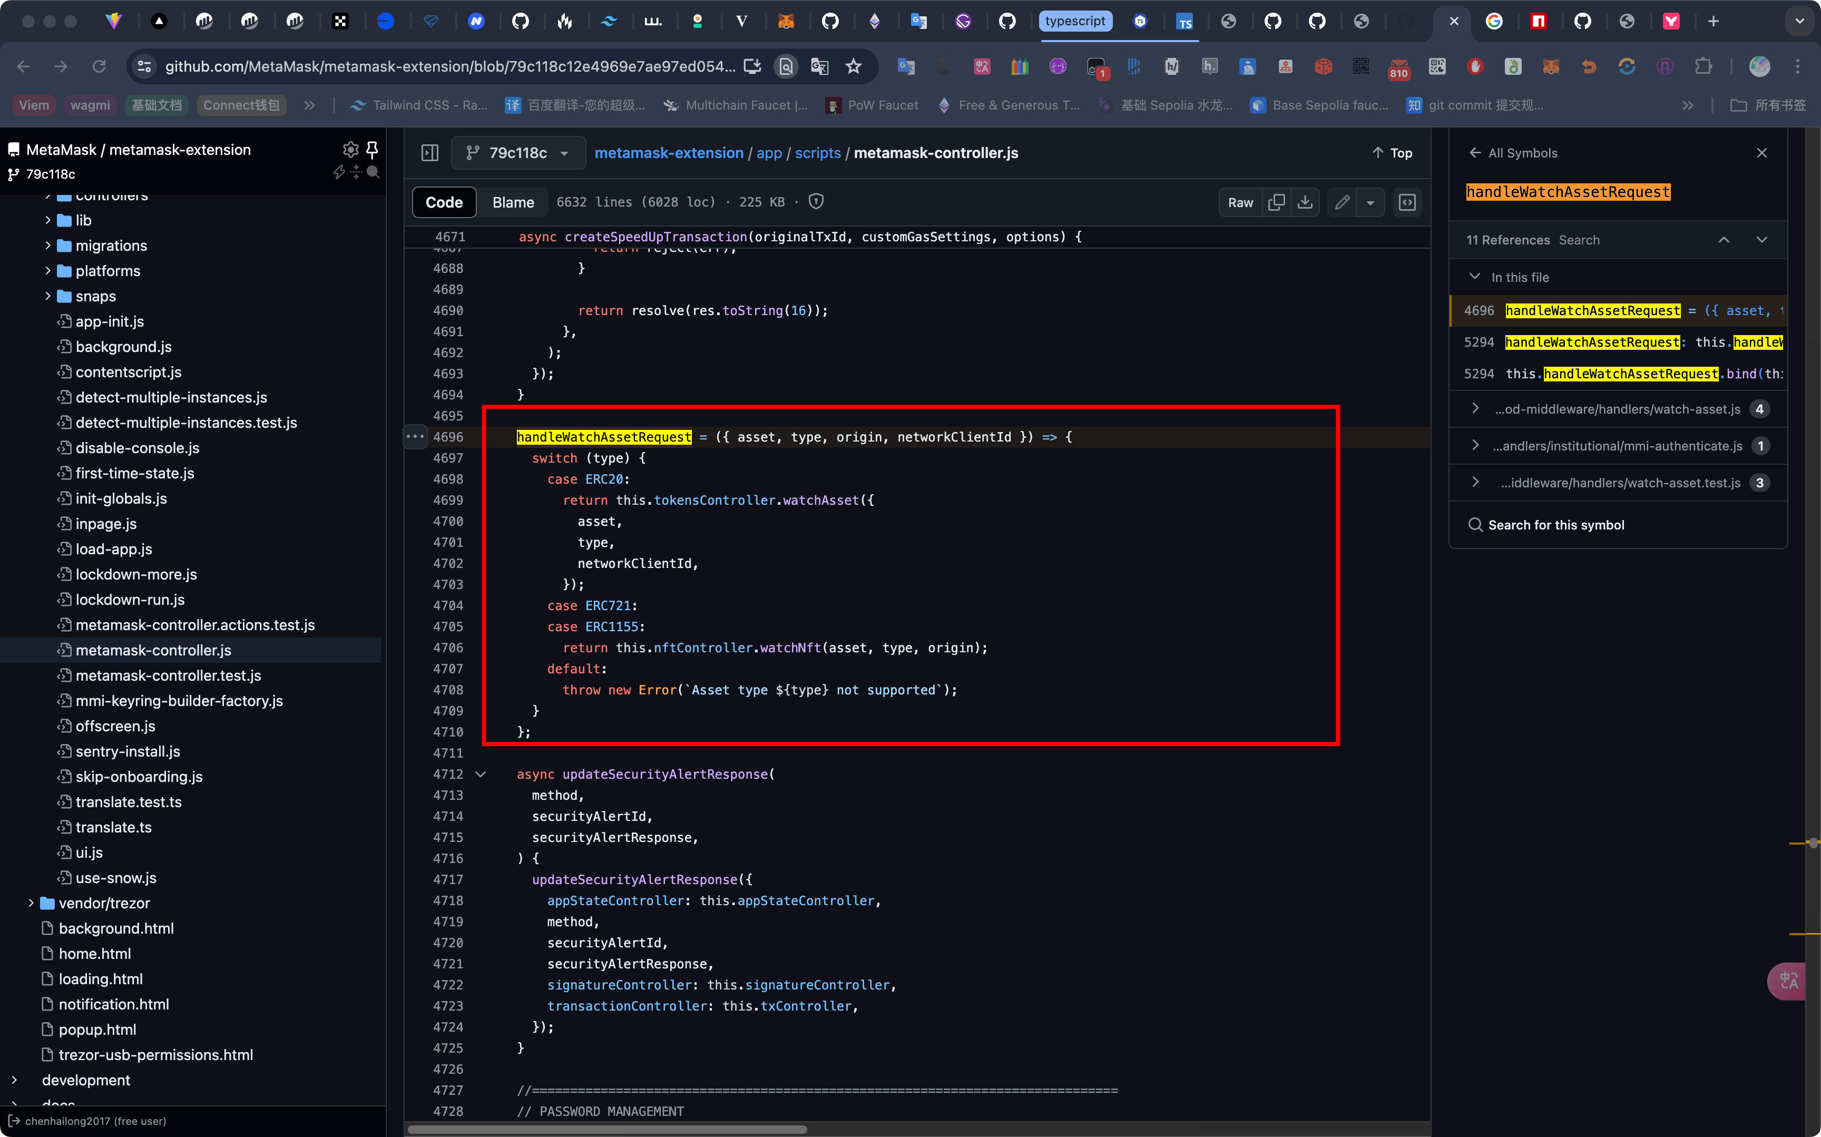The width and height of the screenshot is (1821, 1137).
Task: Expand watch-asset.test.js references
Action: pos(1475,482)
